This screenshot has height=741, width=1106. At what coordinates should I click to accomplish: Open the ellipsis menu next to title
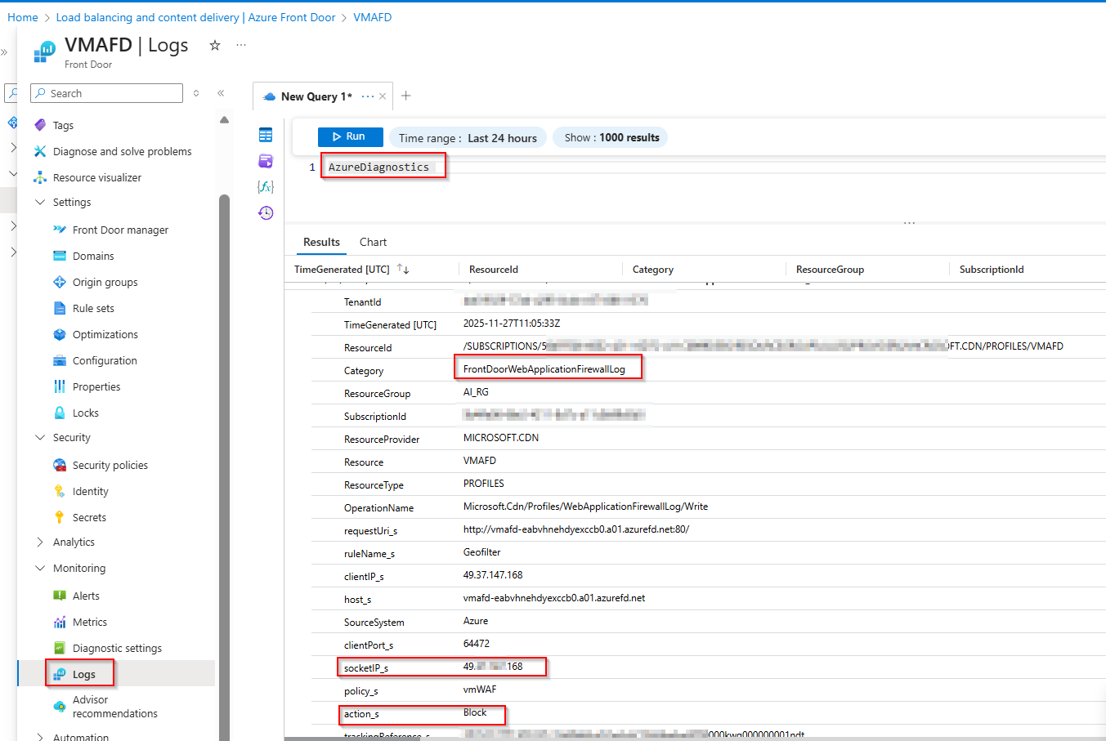[x=241, y=45]
